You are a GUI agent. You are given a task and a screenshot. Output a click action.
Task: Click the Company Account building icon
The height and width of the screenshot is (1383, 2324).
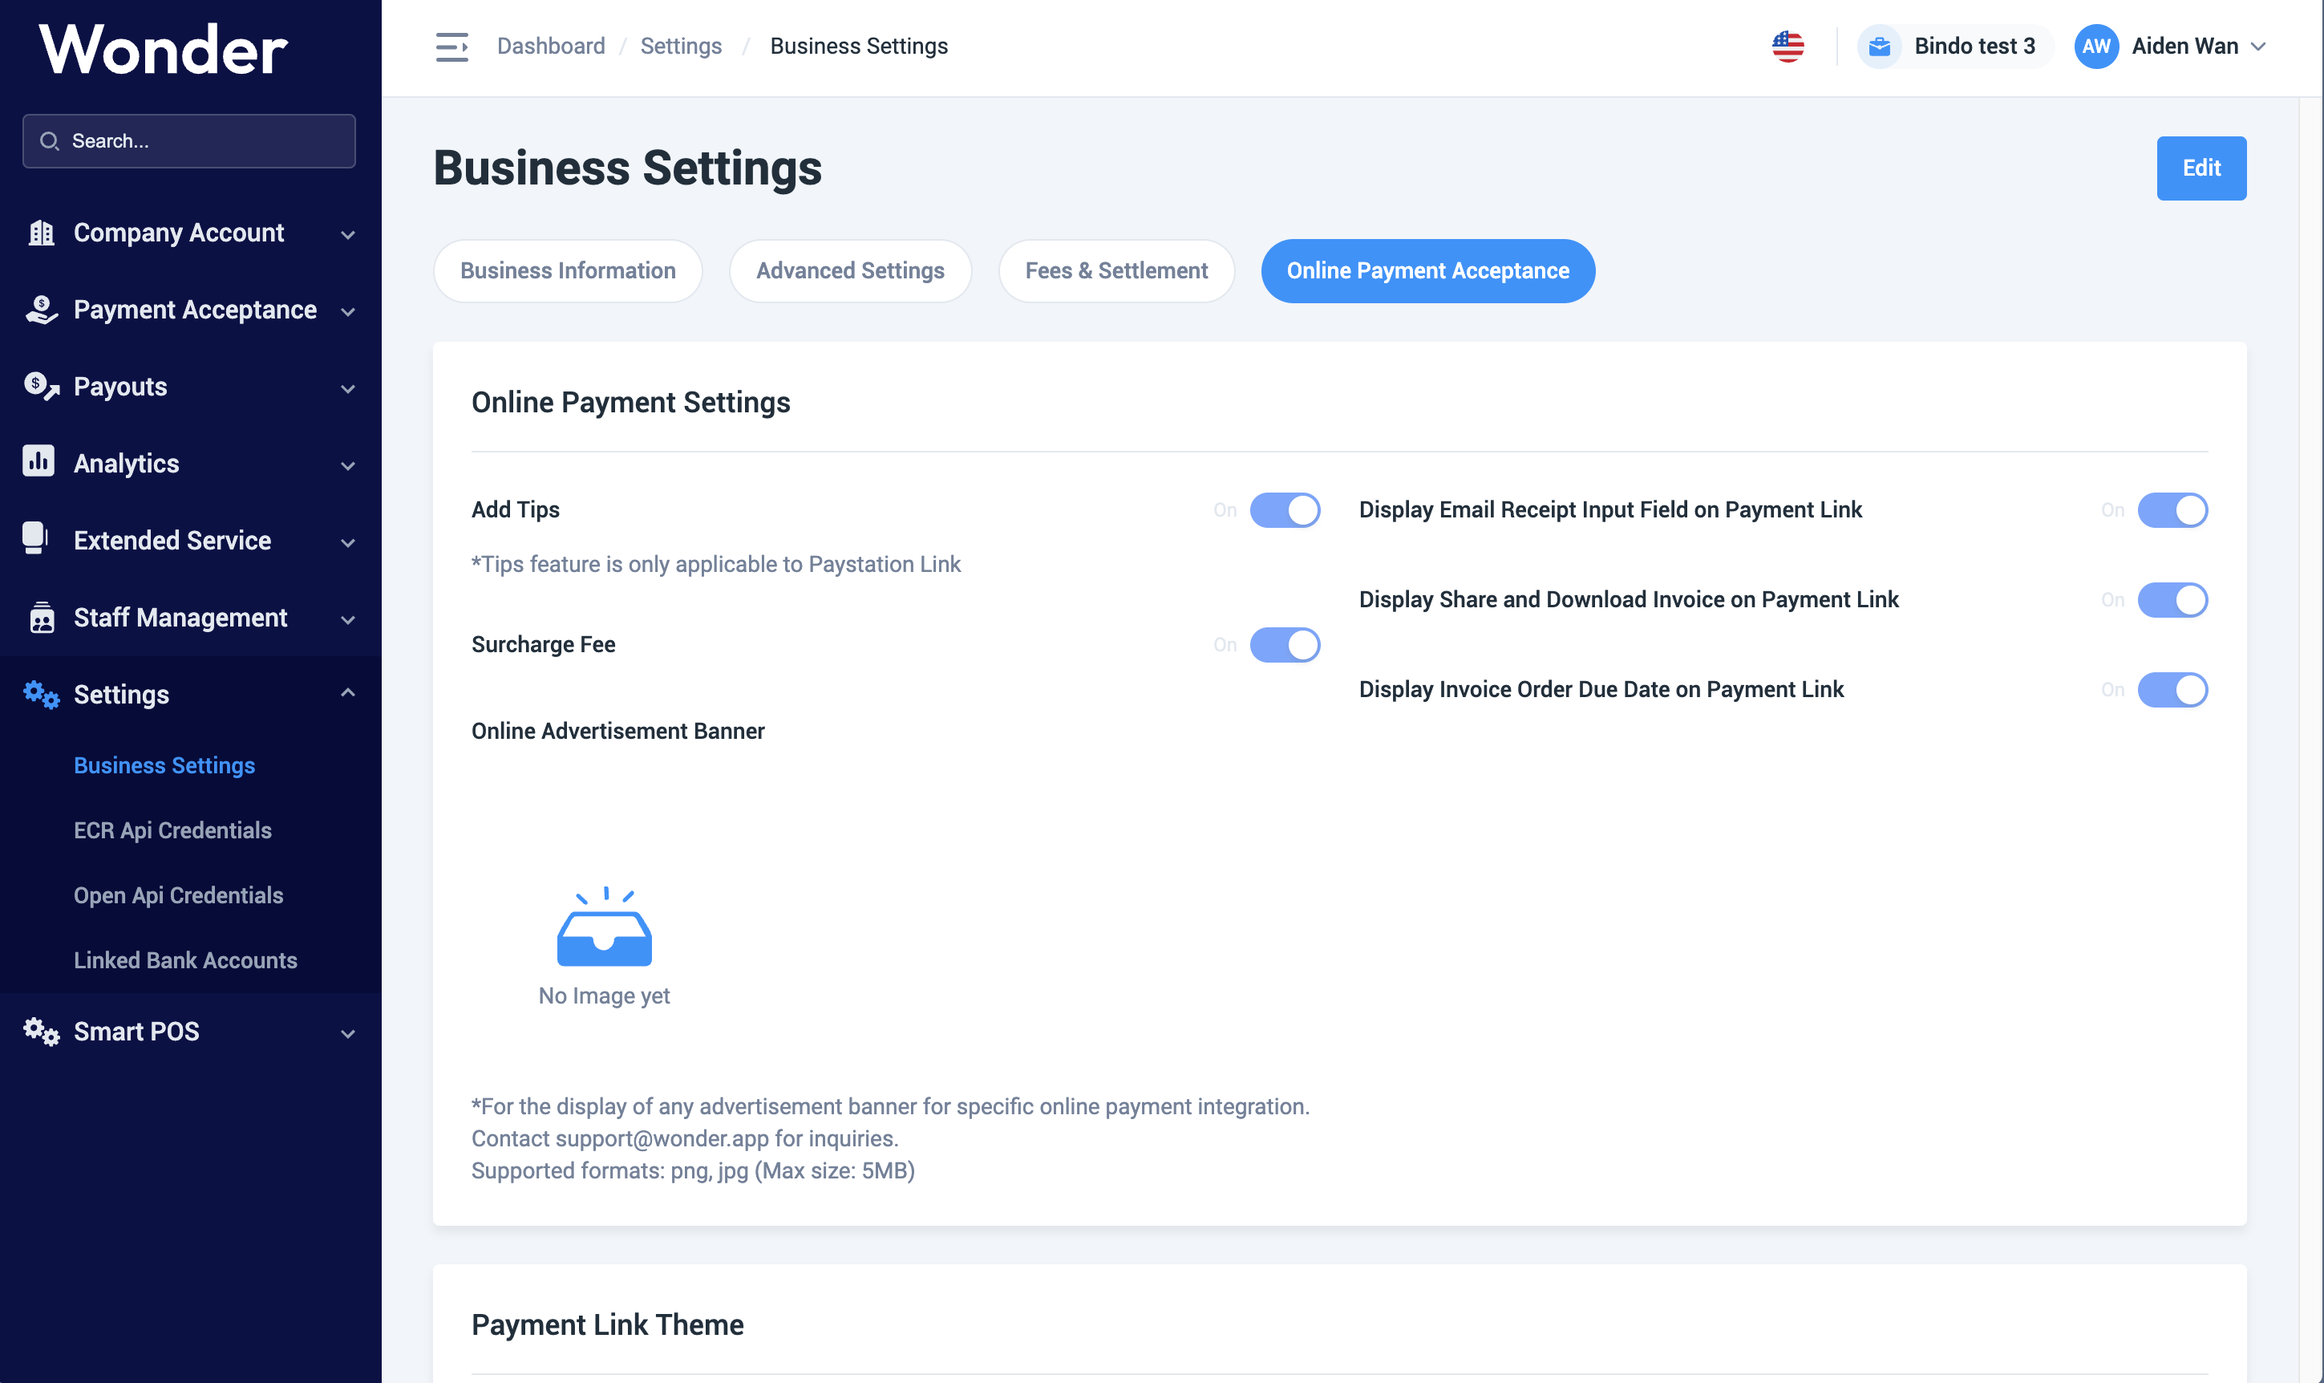(41, 233)
